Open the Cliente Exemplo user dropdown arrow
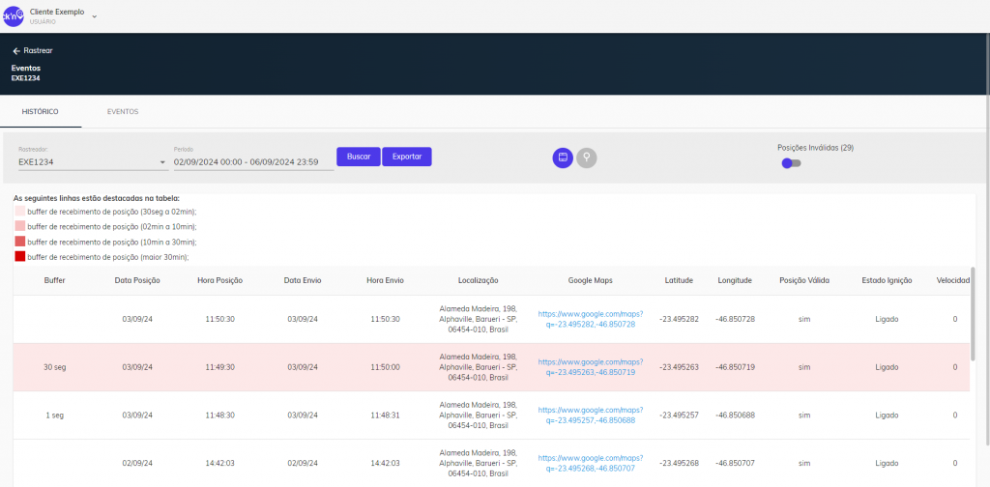The height and width of the screenshot is (487, 990). click(95, 16)
